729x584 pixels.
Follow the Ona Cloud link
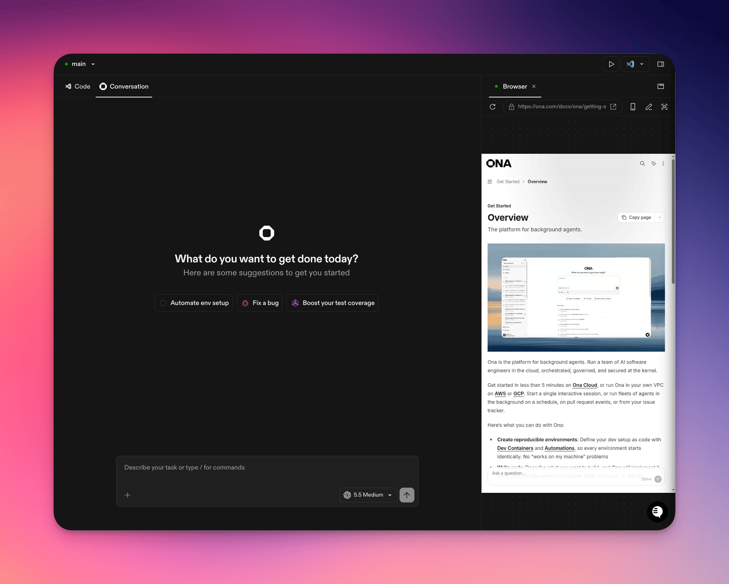[x=585, y=385]
